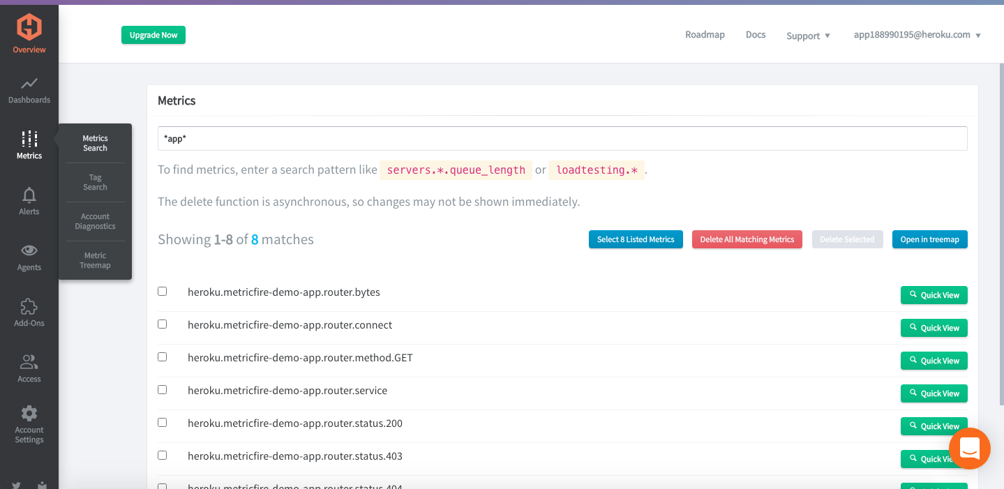
Task: Click metric name heroku.metricfire-demo-app.router.service
Action: 287,391
